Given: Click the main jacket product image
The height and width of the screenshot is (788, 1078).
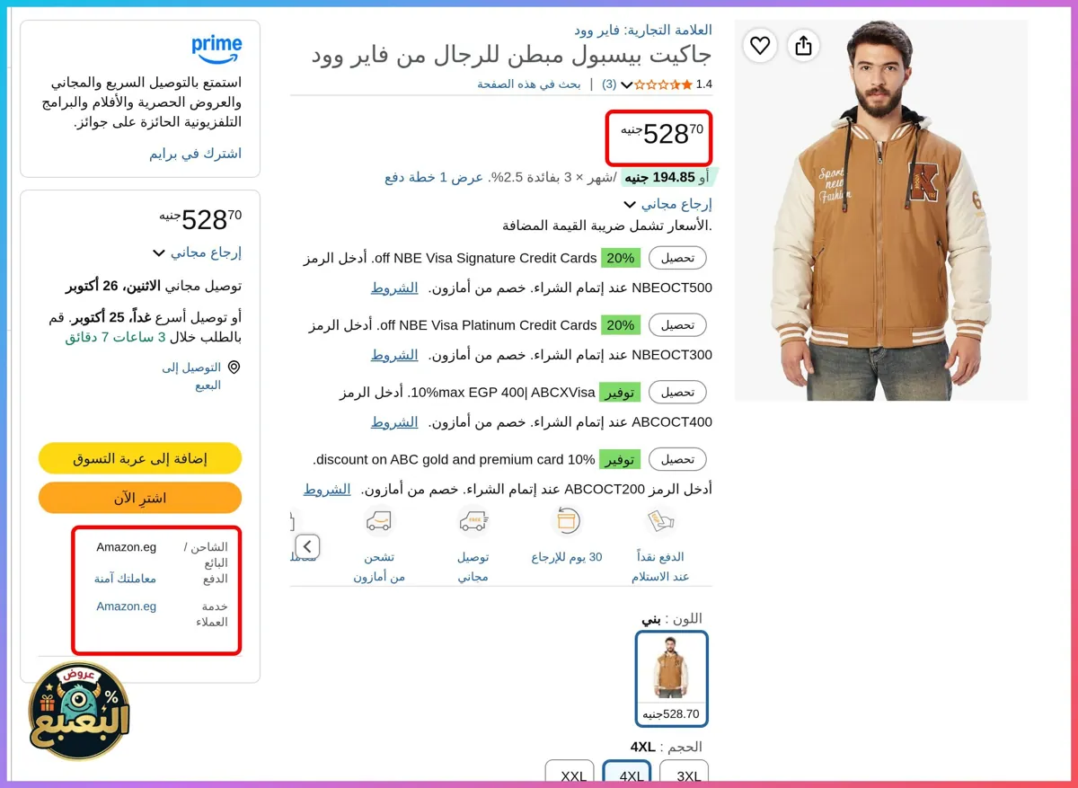Looking at the screenshot, I should [x=881, y=210].
